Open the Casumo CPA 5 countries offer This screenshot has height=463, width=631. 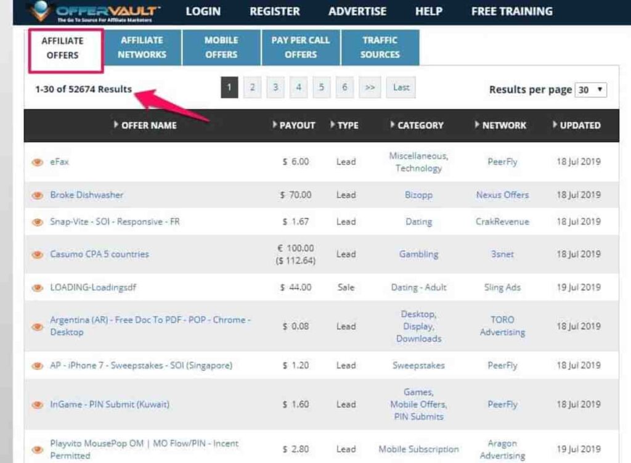click(99, 255)
